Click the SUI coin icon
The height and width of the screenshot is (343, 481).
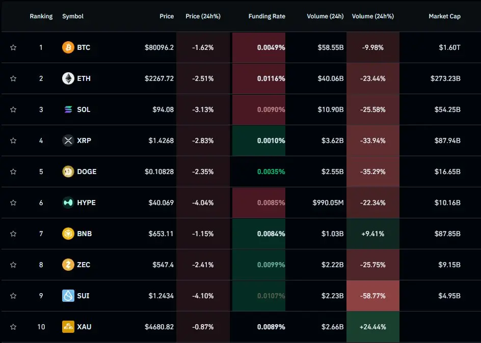coord(68,296)
